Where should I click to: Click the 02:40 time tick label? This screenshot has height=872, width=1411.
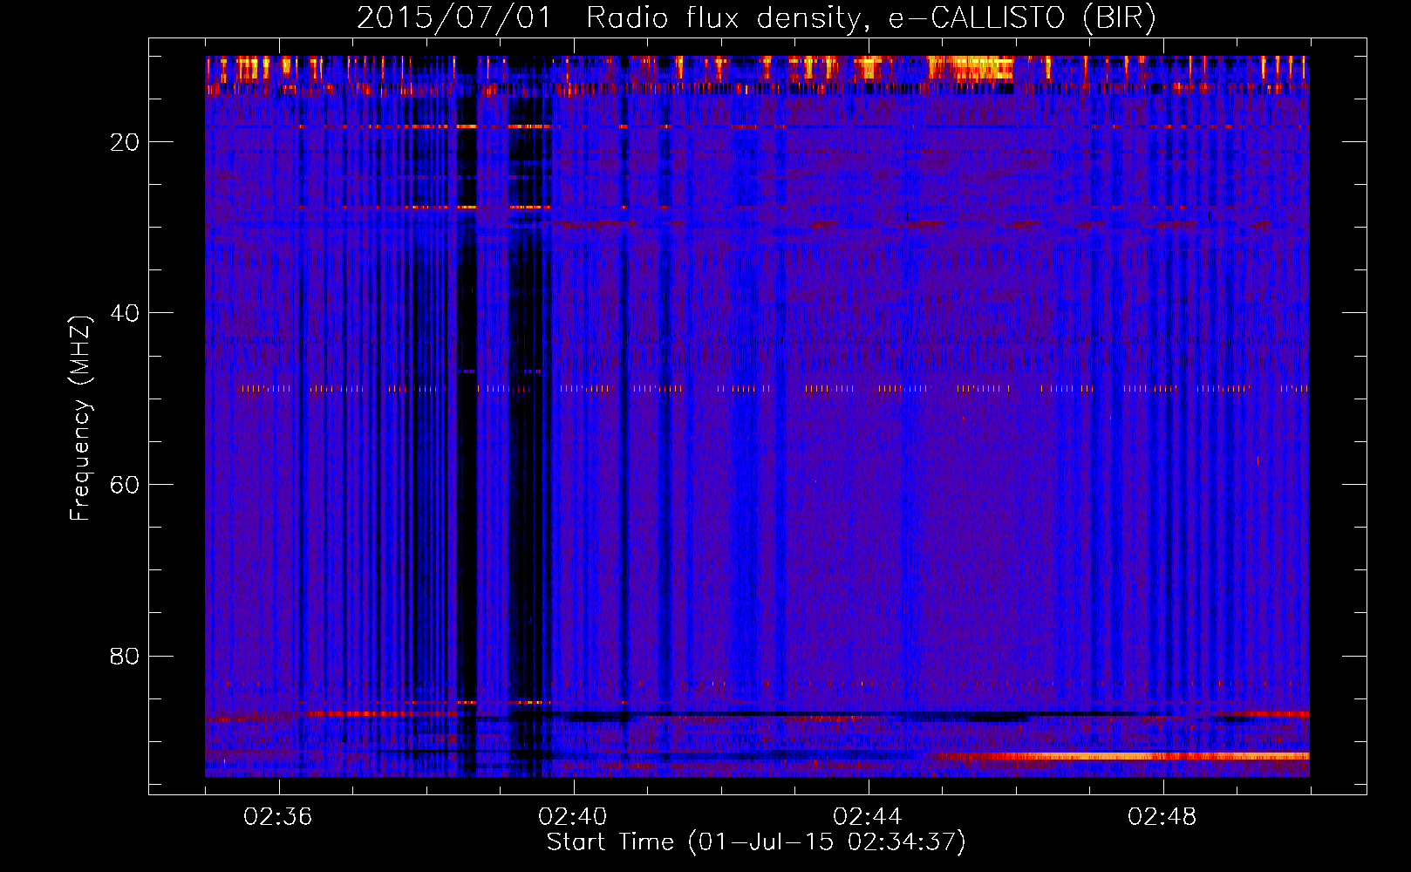click(x=573, y=817)
